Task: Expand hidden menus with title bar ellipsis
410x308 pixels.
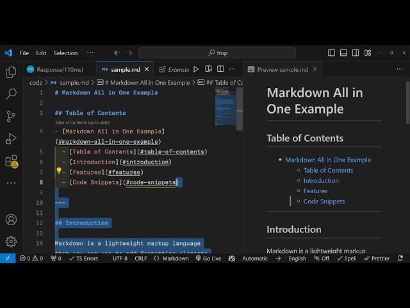Action: pyautogui.click(x=90, y=53)
